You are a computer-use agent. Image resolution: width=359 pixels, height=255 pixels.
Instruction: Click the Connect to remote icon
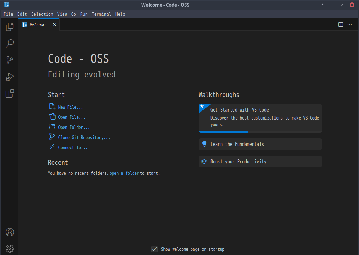(52, 147)
